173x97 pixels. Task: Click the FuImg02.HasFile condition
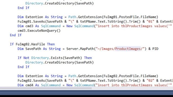(30, 44)
